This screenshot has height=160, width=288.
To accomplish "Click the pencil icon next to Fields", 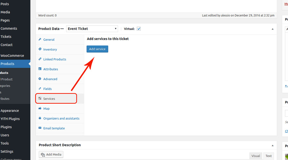I will (x=40, y=89).
